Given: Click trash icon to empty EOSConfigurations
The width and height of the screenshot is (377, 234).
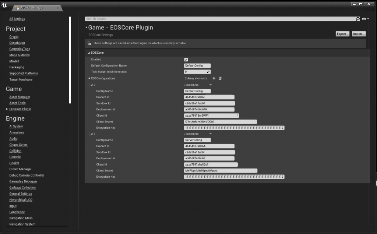Looking at the screenshot, I should pyautogui.click(x=220, y=78).
